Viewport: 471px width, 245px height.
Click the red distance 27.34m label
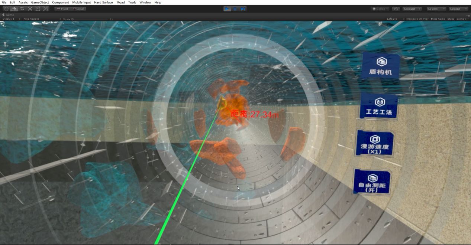(255, 114)
